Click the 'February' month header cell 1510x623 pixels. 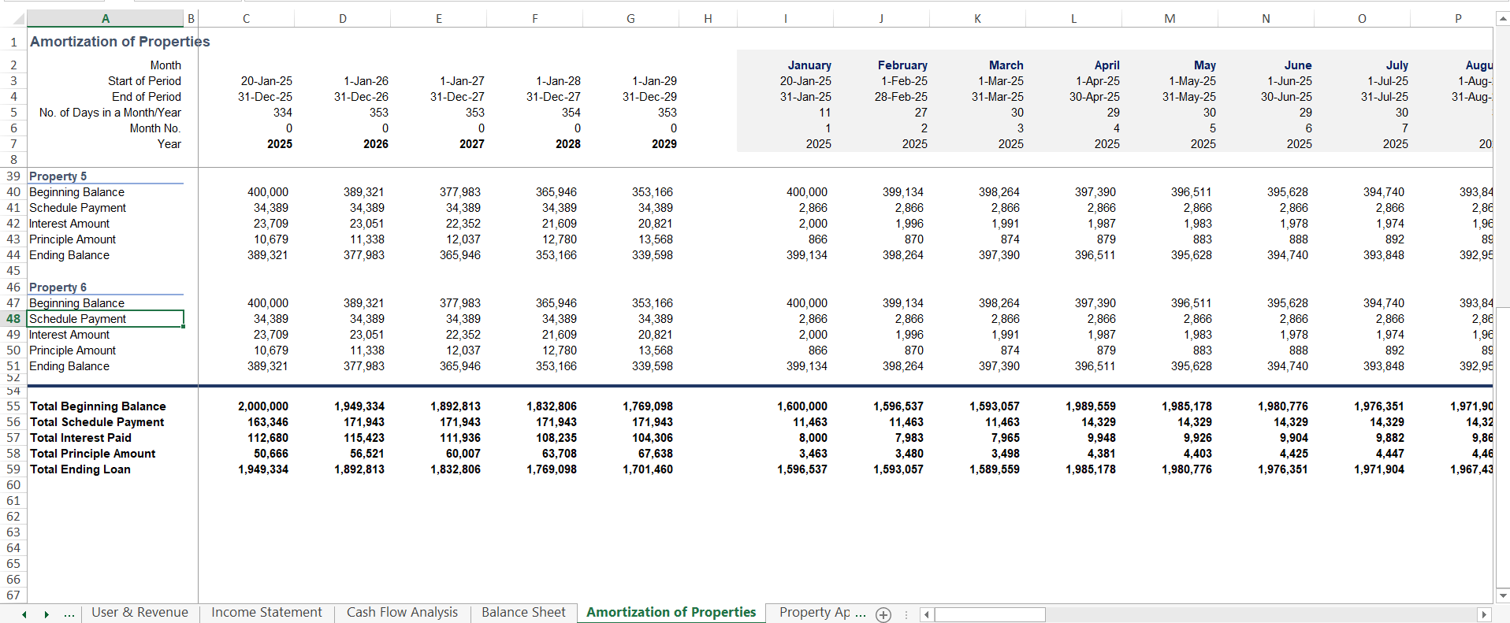[x=882, y=65]
